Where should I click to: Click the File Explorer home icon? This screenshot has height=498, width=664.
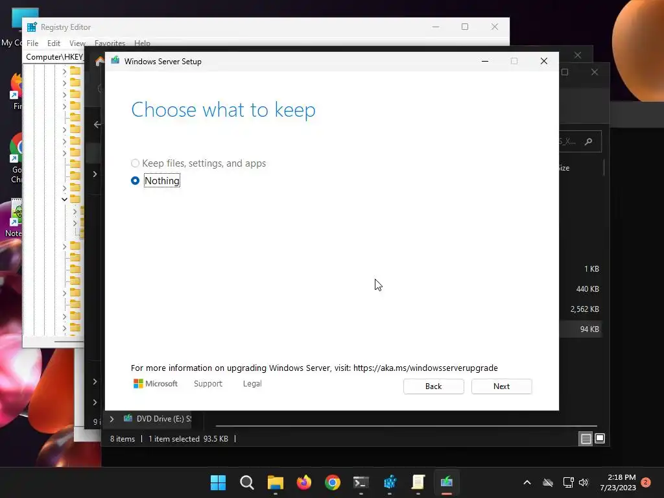click(99, 62)
